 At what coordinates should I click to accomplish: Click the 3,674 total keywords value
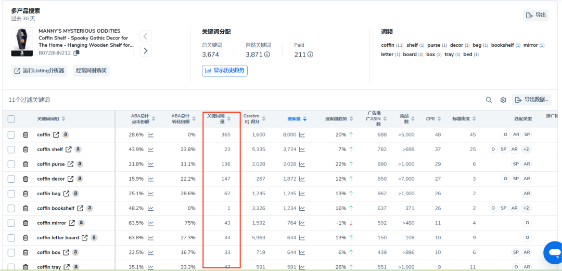point(210,55)
